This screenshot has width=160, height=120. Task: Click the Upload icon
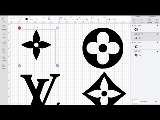[x=4, y=65]
